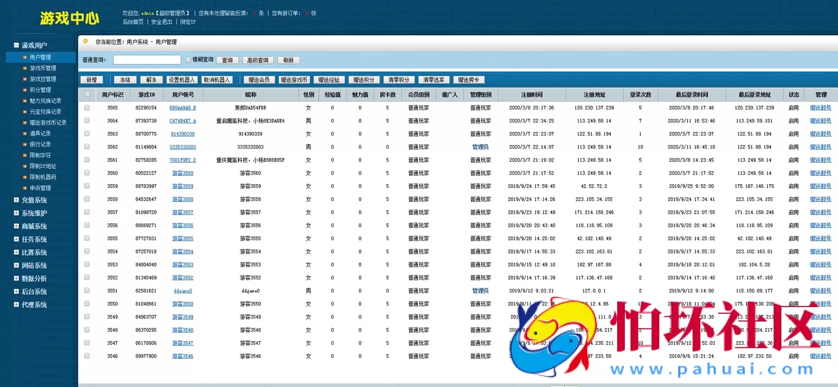
Task: Click the 取消机器人 button
Action: (217, 80)
